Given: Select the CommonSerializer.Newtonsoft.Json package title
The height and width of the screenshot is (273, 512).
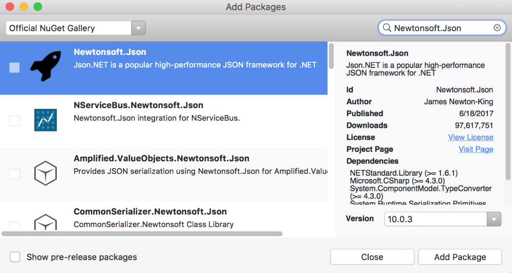Looking at the screenshot, I should point(150,211).
